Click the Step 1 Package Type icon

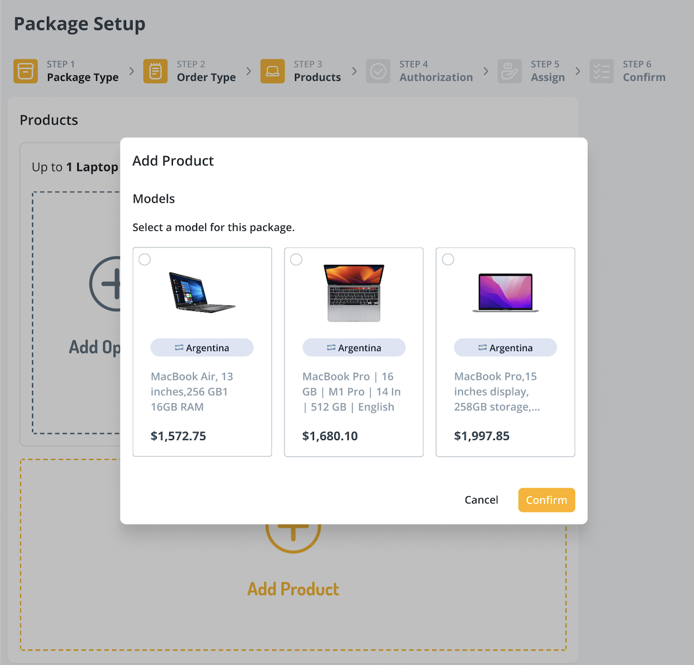[25, 71]
